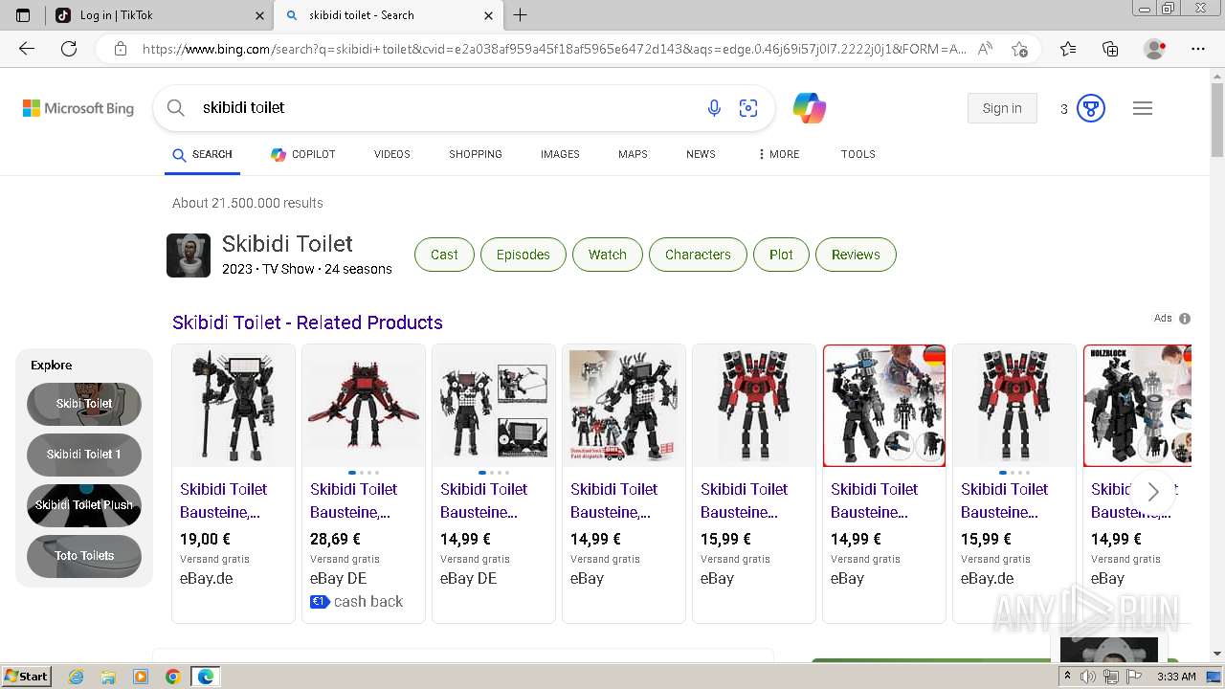Open Skibidi Toilet - Related Products heading
This screenshot has width=1225, height=689.
tap(307, 322)
